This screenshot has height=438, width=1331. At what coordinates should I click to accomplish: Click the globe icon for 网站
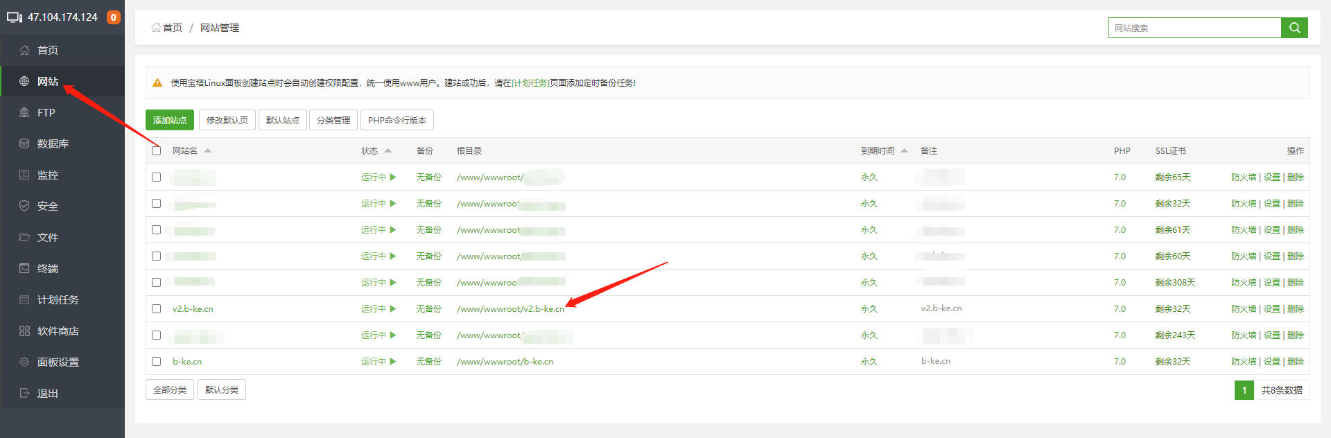(24, 81)
